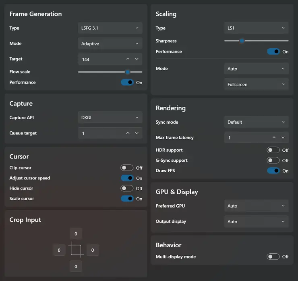Increase Target value with up arrow
Viewport: 298px width, 281px height.
tap(128, 59)
